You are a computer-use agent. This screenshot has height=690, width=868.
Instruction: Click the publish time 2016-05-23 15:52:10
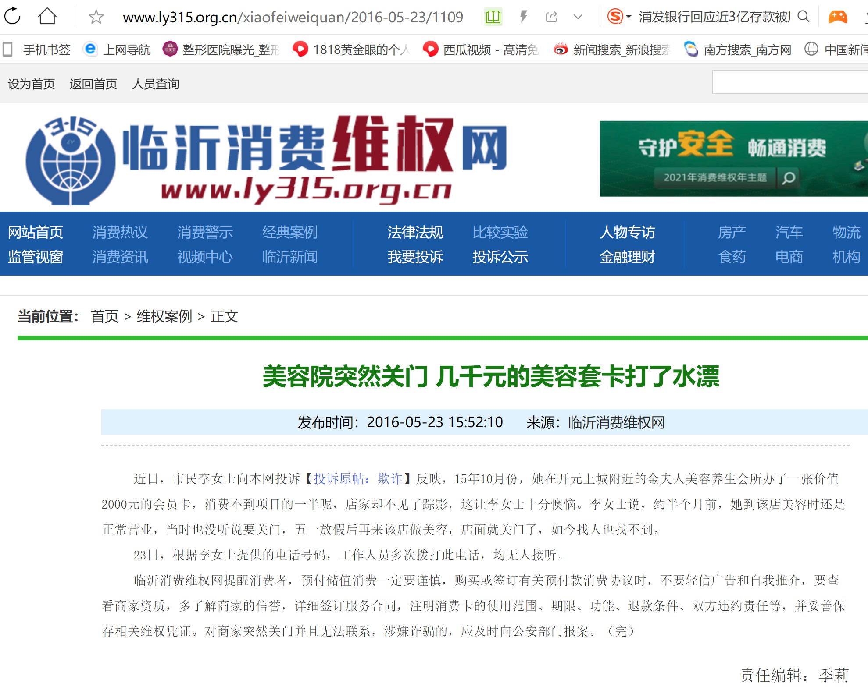pyautogui.click(x=435, y=422)
